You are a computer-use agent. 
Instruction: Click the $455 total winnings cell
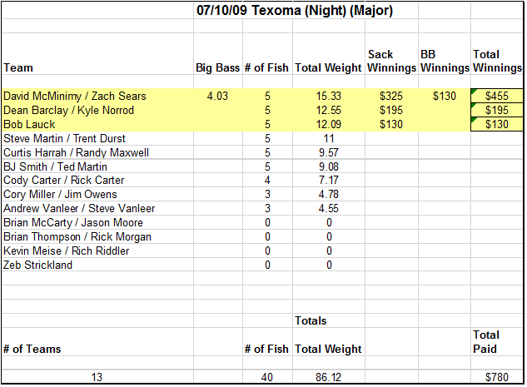coord(497,96)
